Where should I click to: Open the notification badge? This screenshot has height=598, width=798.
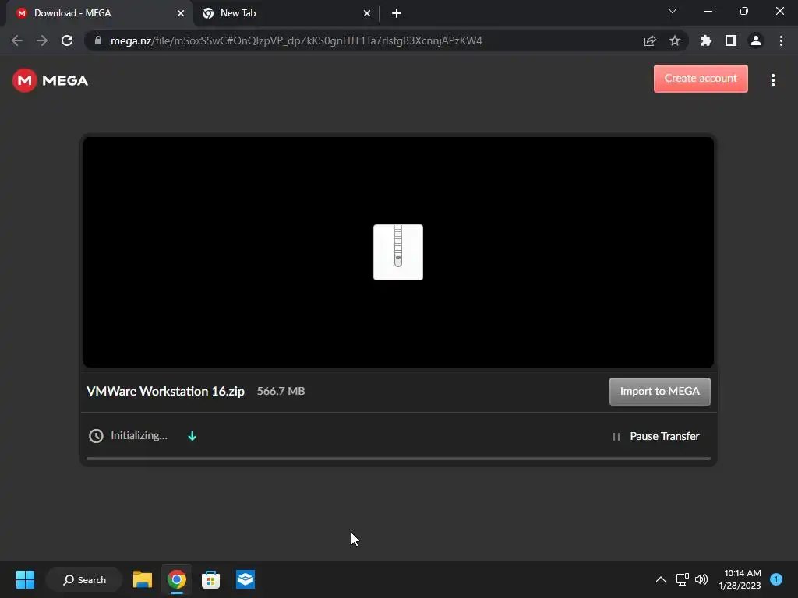[x=776, y=579]
